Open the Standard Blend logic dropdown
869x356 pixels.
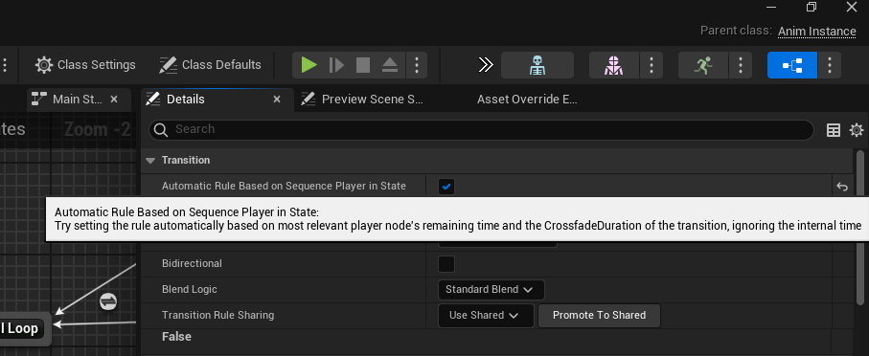tap(492, 290)
